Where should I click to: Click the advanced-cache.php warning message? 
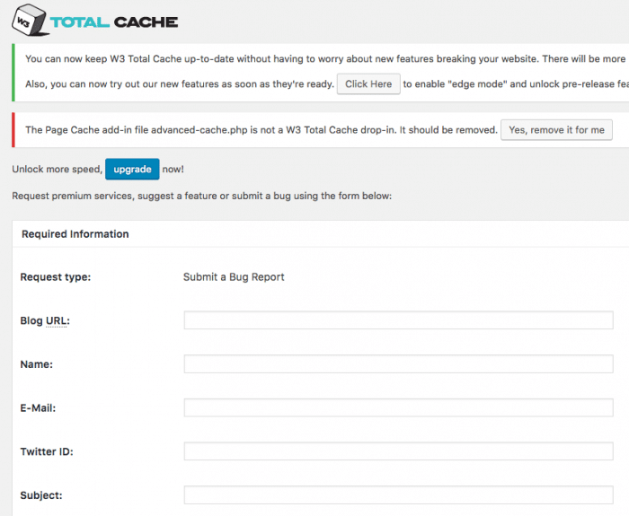pyautogui.click(x=261, y=130)
